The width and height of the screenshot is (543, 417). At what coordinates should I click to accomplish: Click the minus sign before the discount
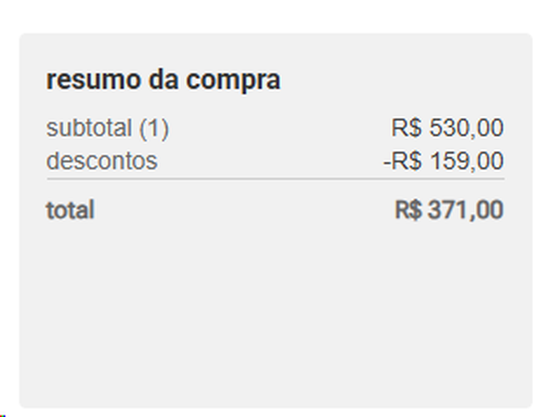(387, 161)
